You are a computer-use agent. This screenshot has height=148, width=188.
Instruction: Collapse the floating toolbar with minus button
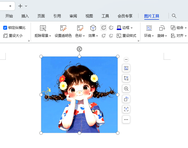[x=126, y=59]
